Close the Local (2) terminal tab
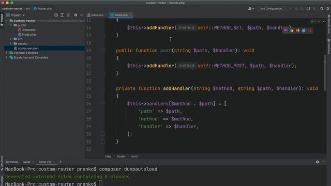Image resolution: width=331 pixels, height=186 pixels. pos(54,162)
